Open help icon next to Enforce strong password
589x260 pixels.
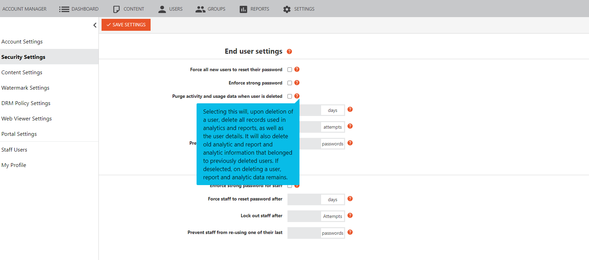(x=297, y=83)
